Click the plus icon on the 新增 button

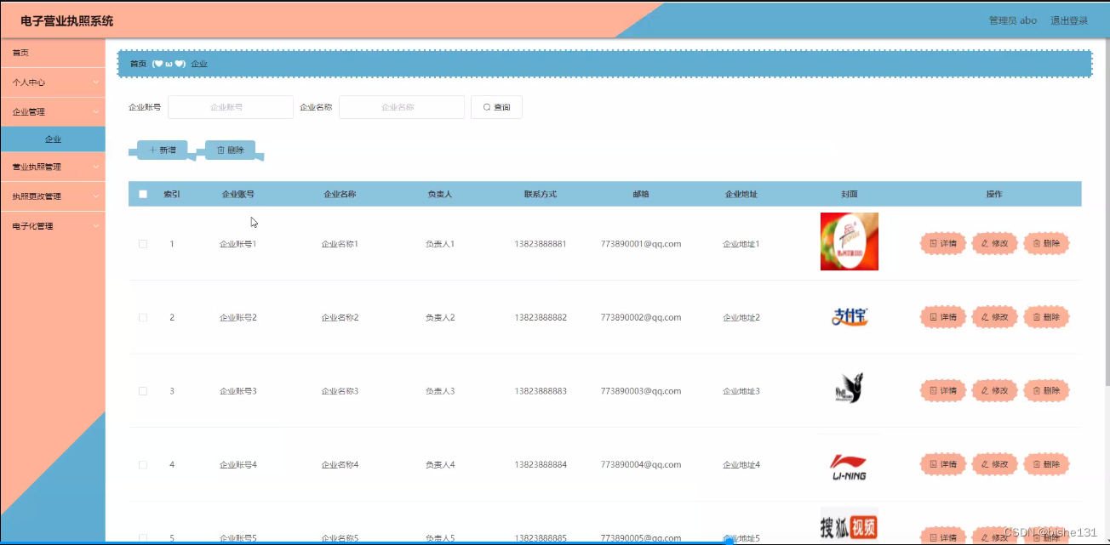tap(152, 149)
